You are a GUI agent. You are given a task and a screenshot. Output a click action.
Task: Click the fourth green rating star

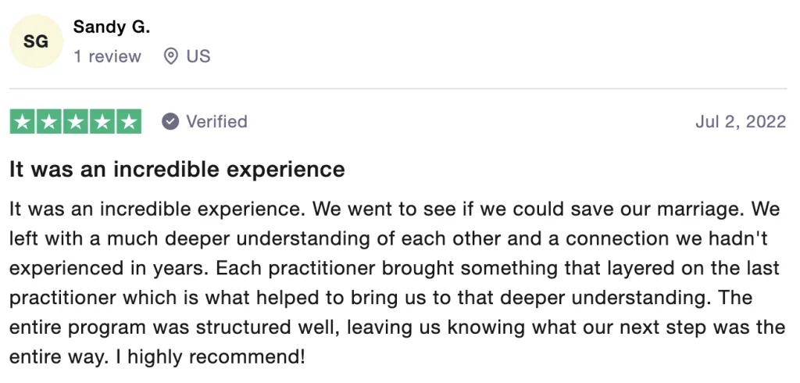102,122
